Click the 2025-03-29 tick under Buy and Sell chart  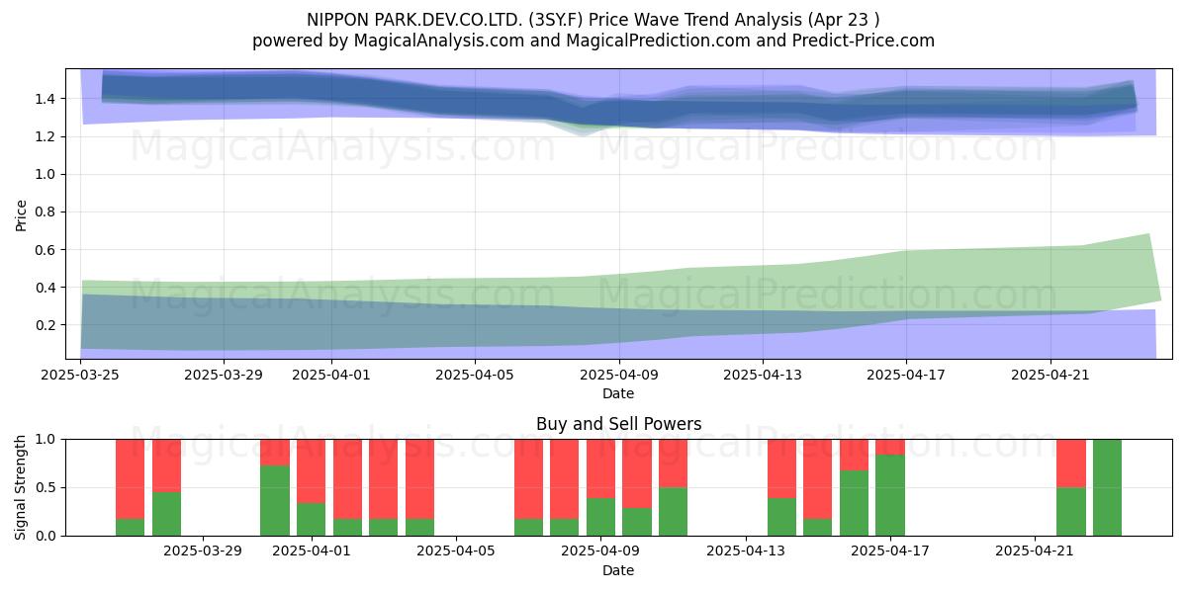203,551
